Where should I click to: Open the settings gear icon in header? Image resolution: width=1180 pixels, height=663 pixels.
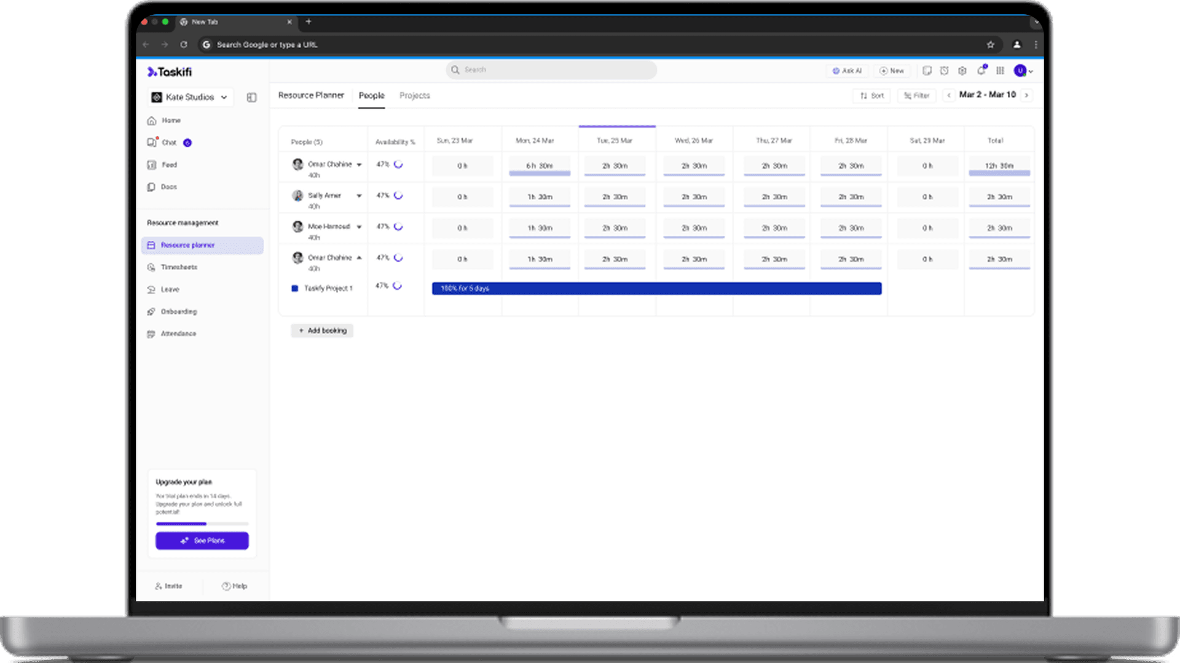[x=962, y=71]
